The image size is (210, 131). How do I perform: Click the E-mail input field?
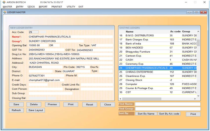point(44,80)
